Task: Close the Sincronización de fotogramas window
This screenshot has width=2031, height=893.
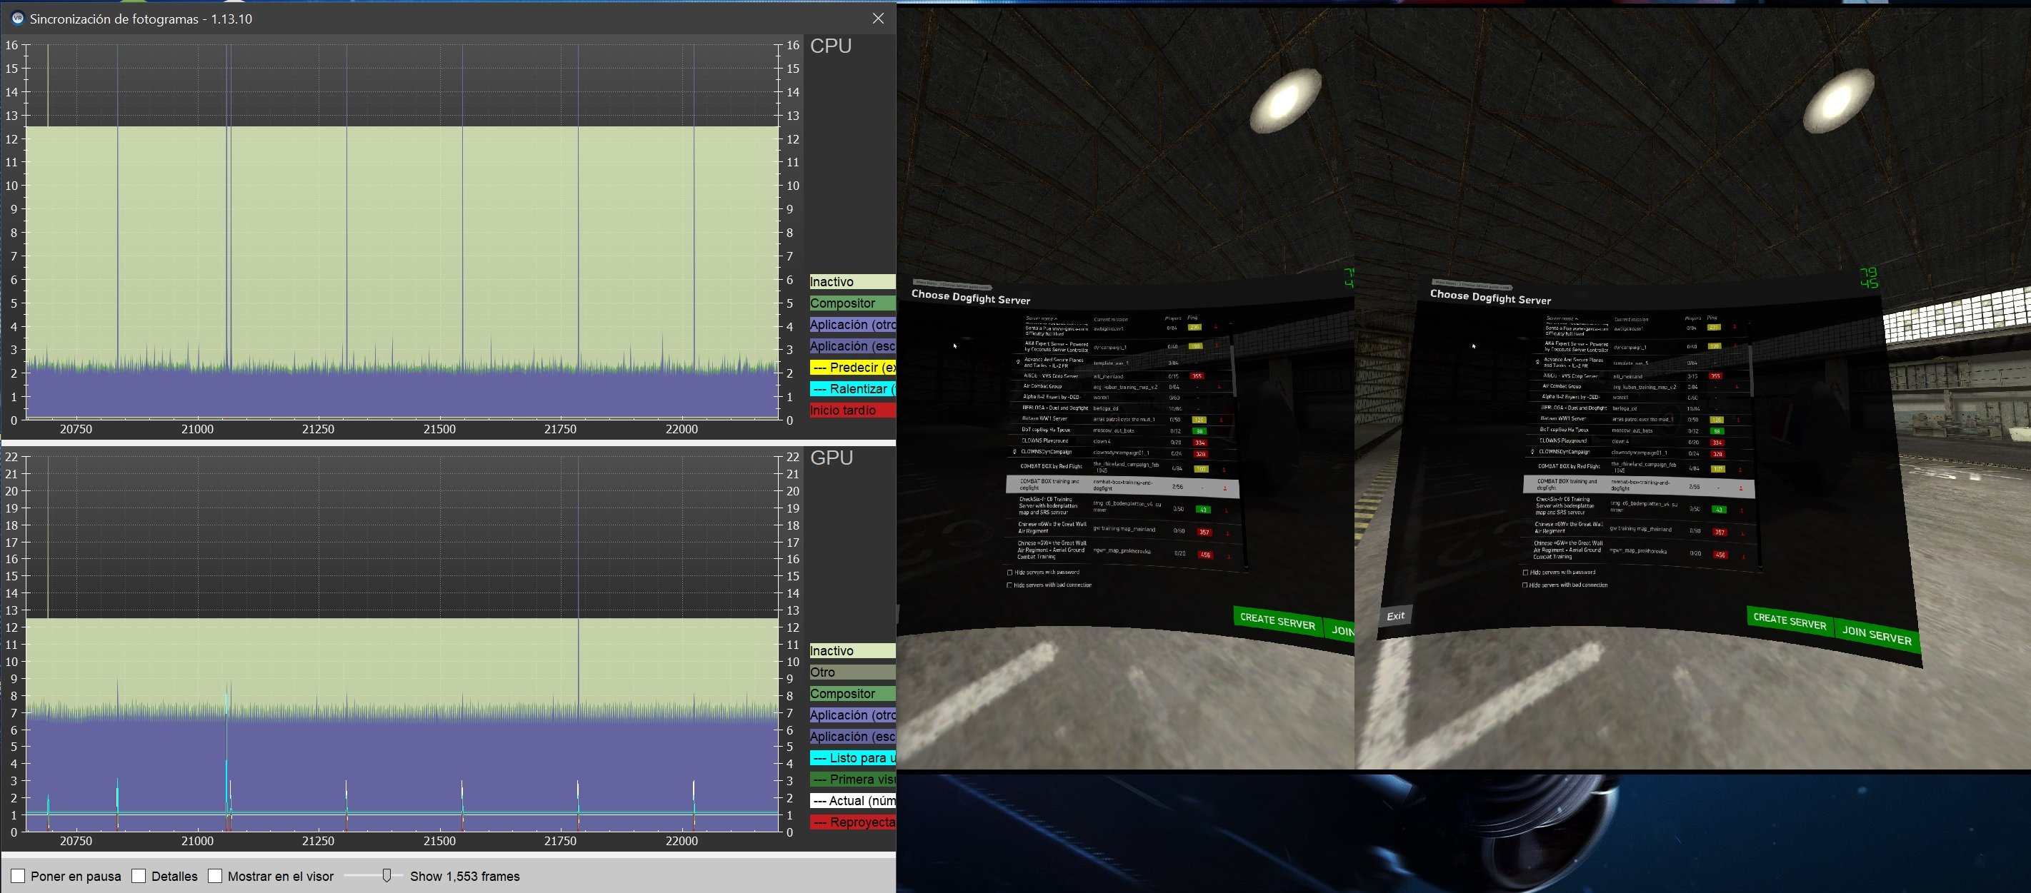Action: point(877,18)
